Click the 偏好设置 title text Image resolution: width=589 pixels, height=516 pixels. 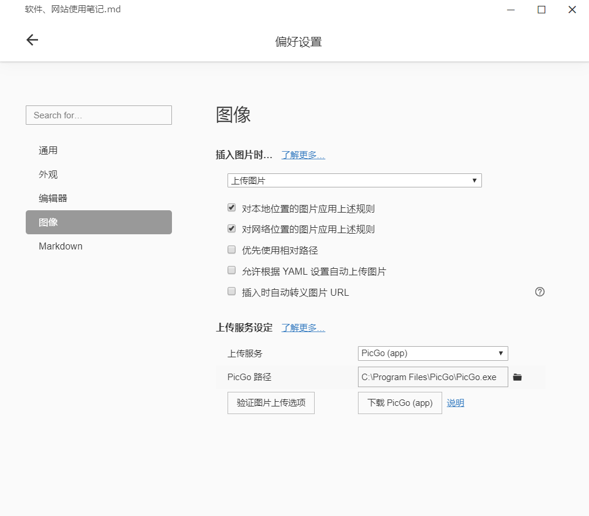click(298, 42)
